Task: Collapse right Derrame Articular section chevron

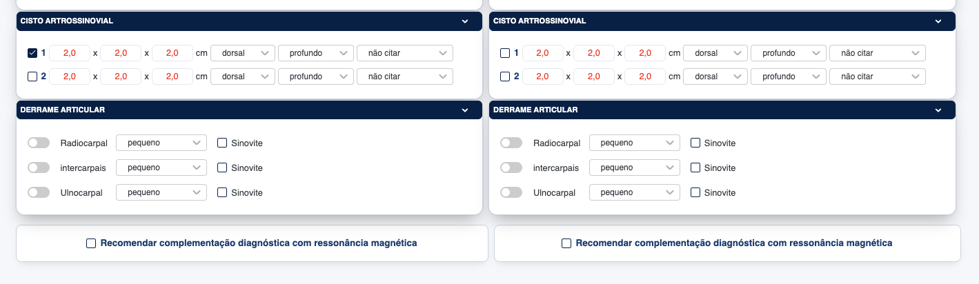Action: (938, 110)
